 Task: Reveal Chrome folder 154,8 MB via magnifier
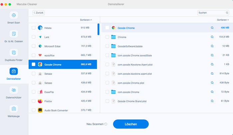coord(212,37)
